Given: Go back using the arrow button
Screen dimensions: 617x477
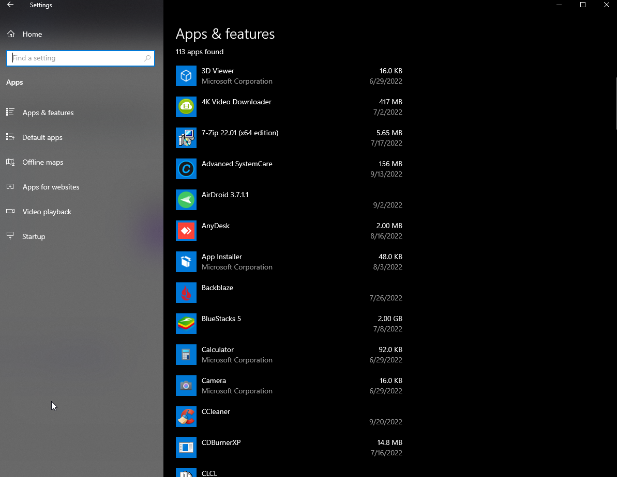Looking at the screenshot, I should pos(10,5).
